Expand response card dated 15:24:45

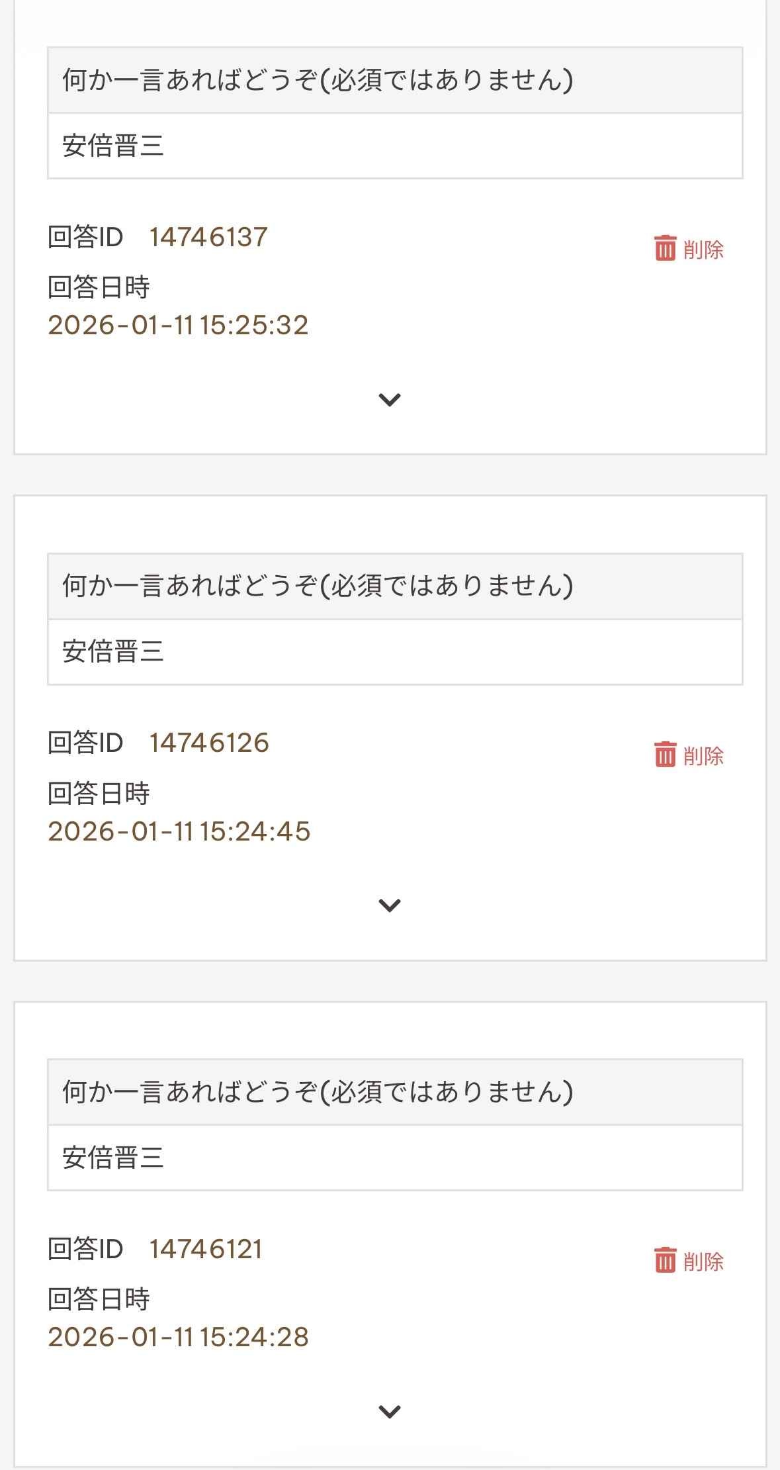click(x=389, y=905)
